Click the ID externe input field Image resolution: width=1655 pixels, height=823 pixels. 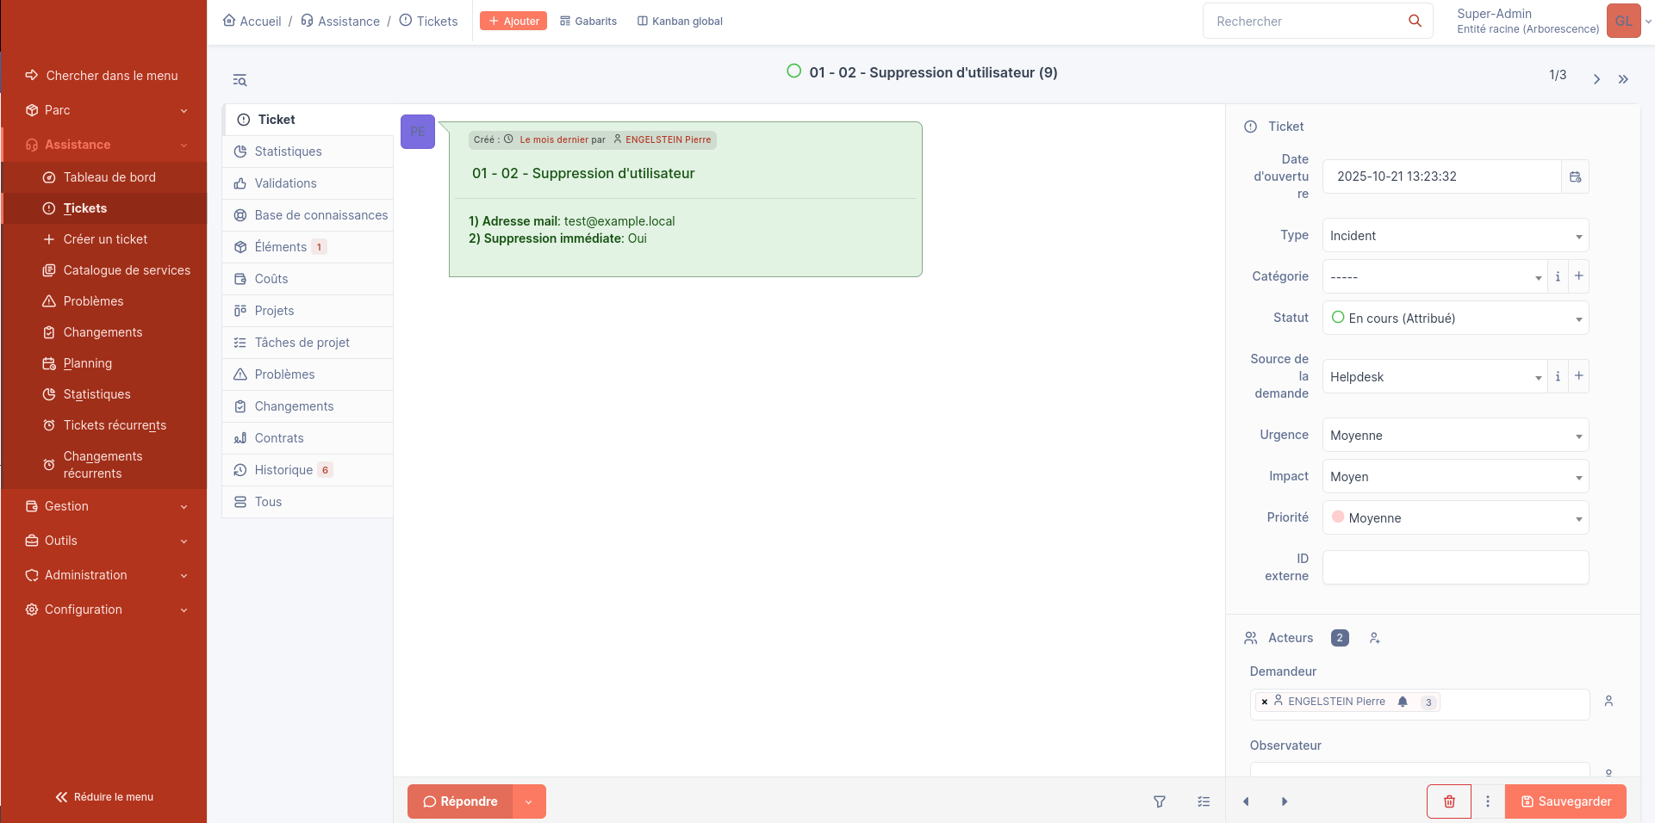(x=1455, y=567)
